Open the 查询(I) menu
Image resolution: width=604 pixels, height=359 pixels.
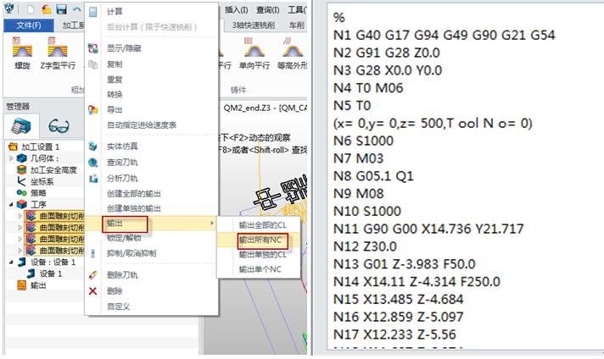coord(268,10)
